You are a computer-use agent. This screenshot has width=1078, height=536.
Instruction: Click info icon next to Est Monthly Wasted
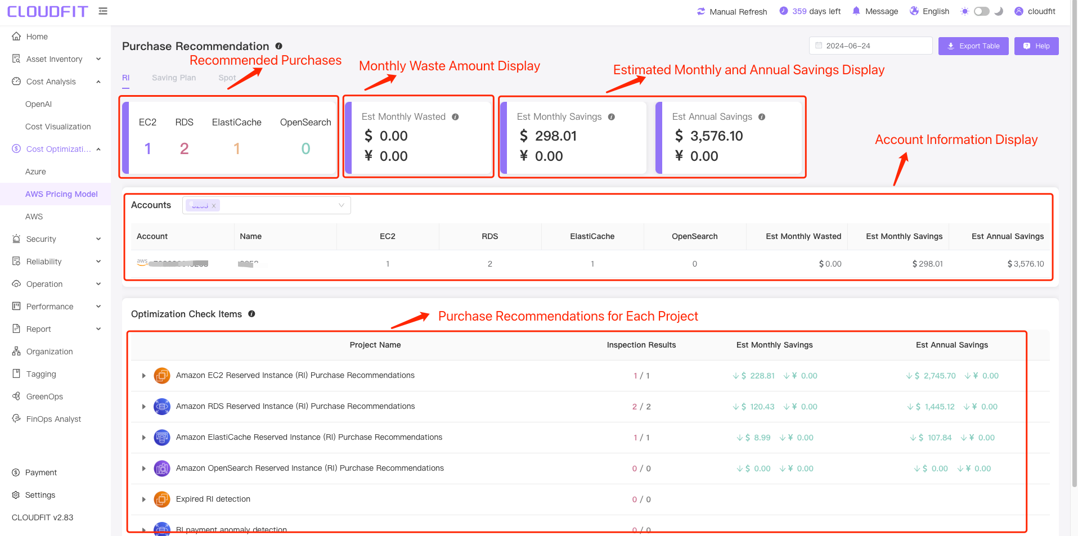pos(455,117)
